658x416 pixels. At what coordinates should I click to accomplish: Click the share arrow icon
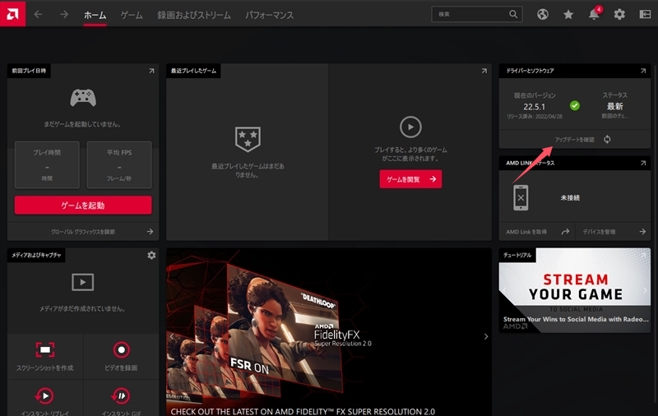tap(565, 232)
